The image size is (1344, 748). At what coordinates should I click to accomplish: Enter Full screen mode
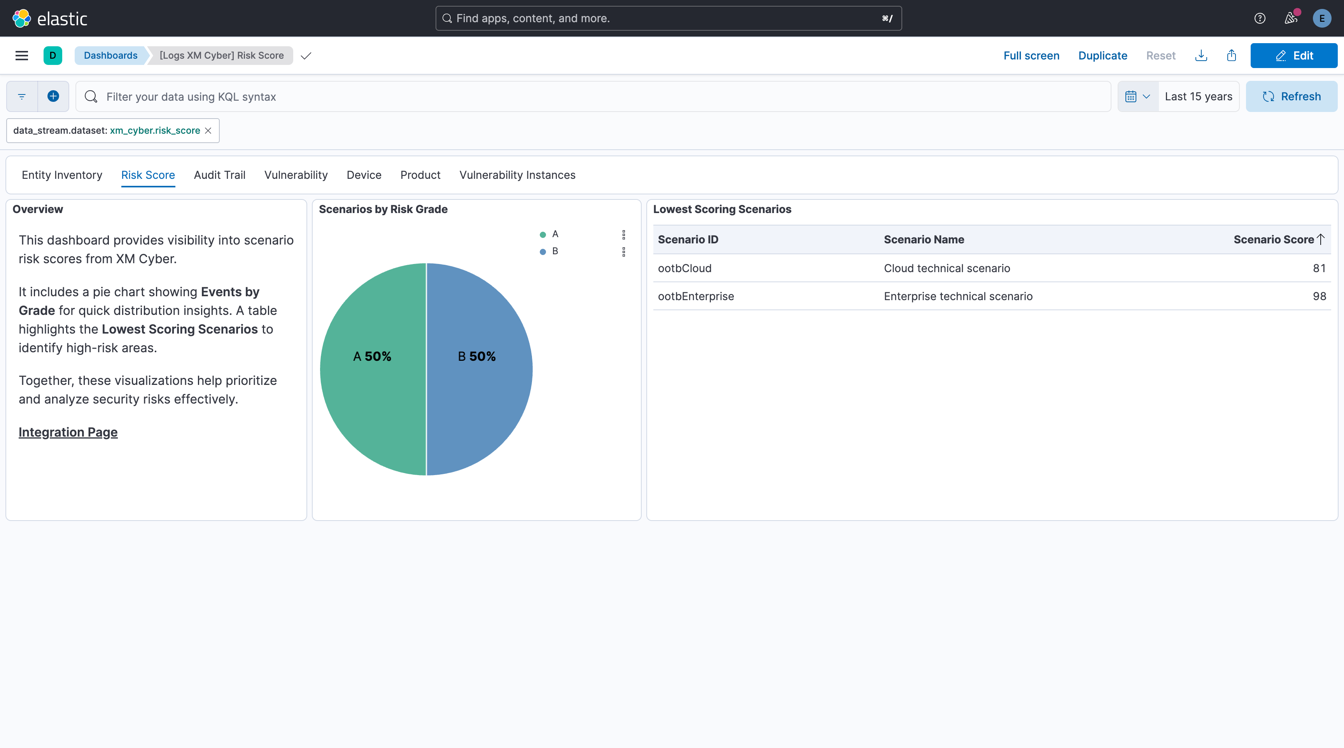click(x=1031, y=55)
